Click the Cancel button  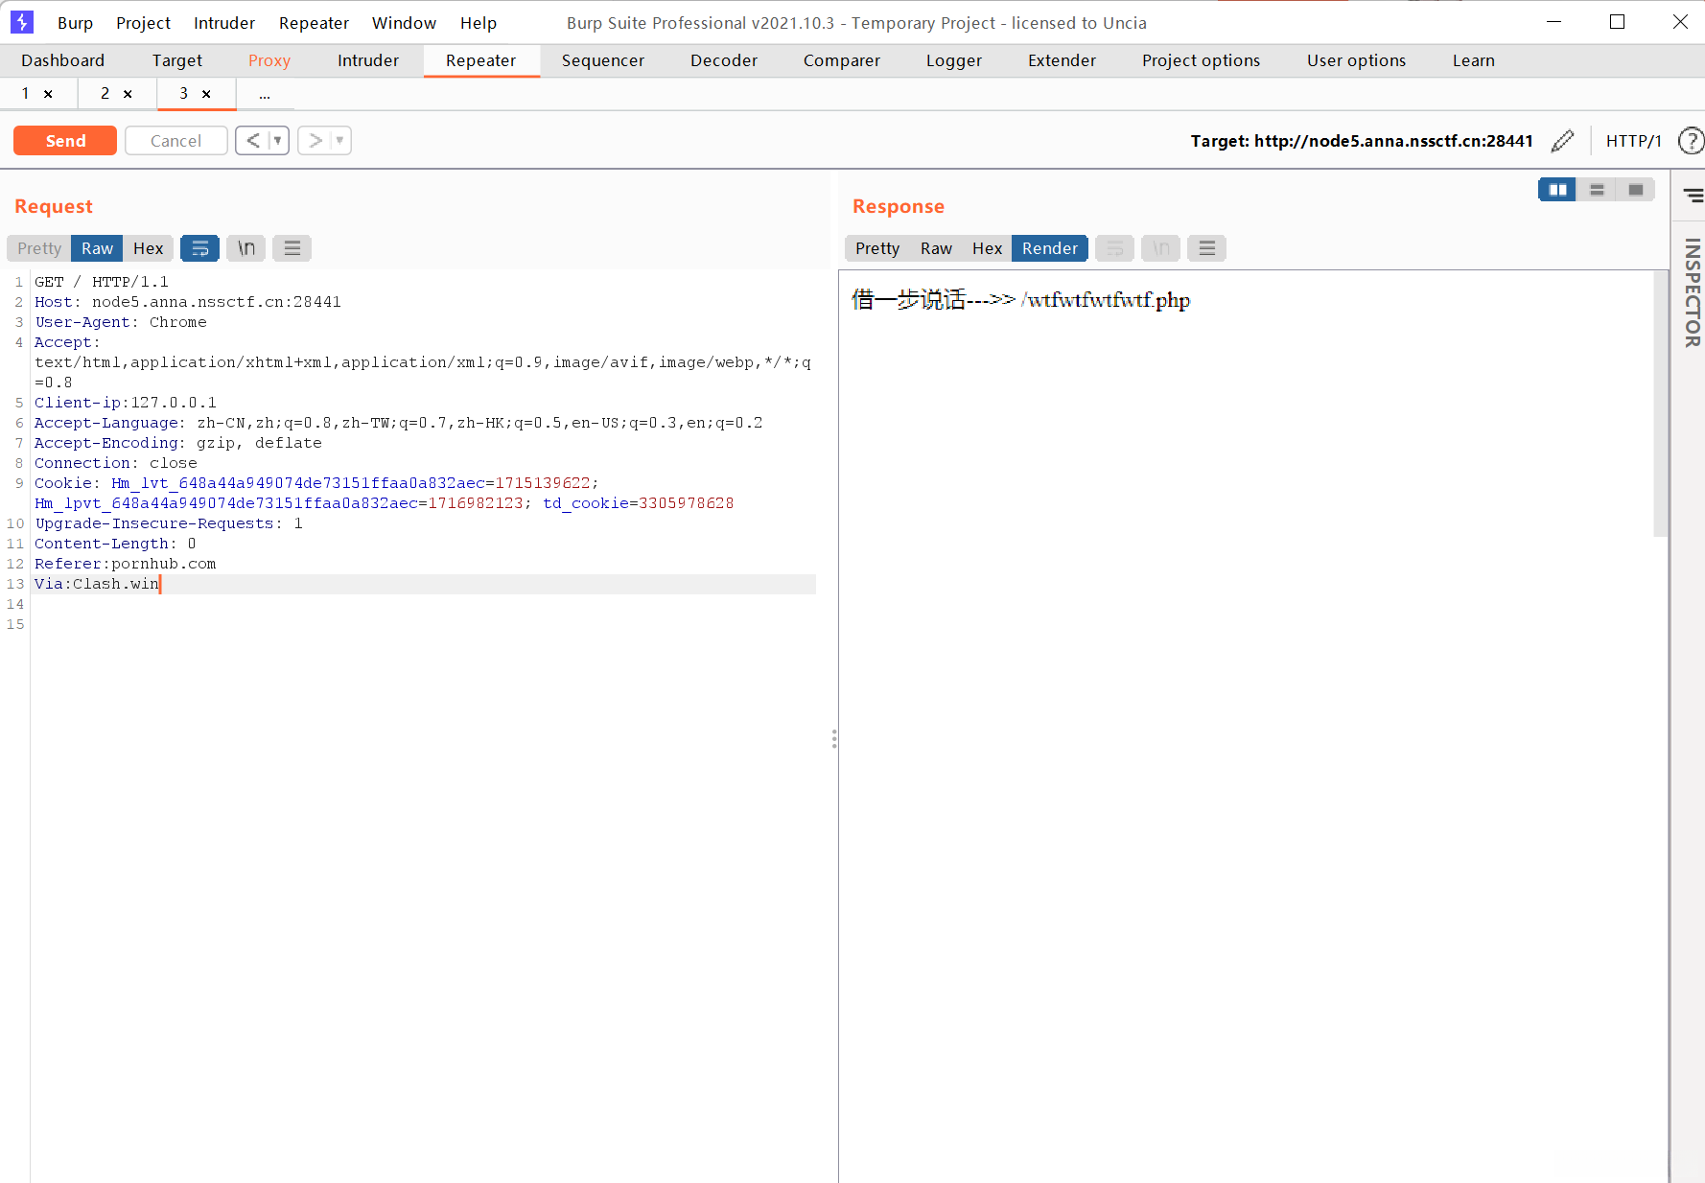coord(176,141)
